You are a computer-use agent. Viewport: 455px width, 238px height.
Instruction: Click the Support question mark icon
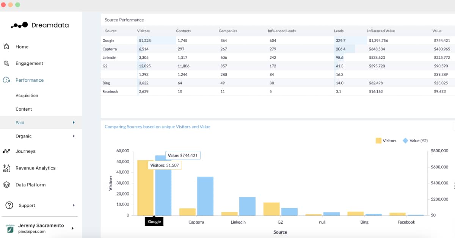point(9,205)
